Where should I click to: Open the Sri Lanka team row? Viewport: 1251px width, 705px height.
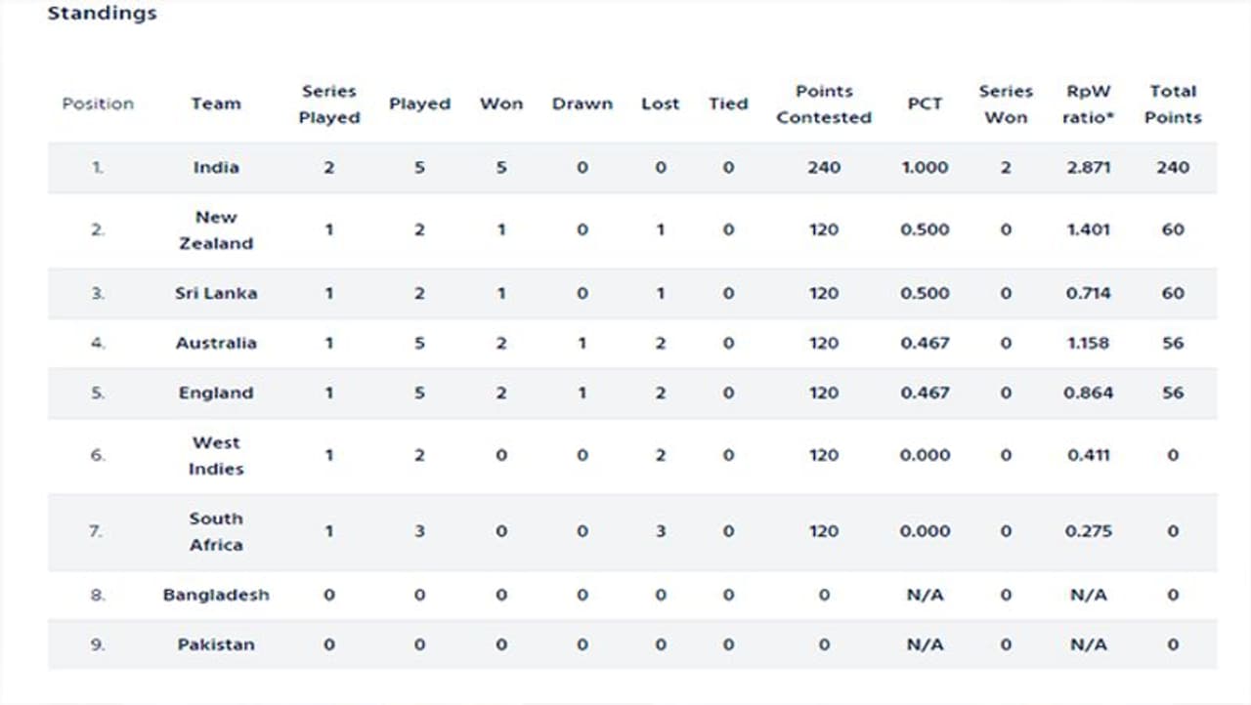[x=216, y=293]
